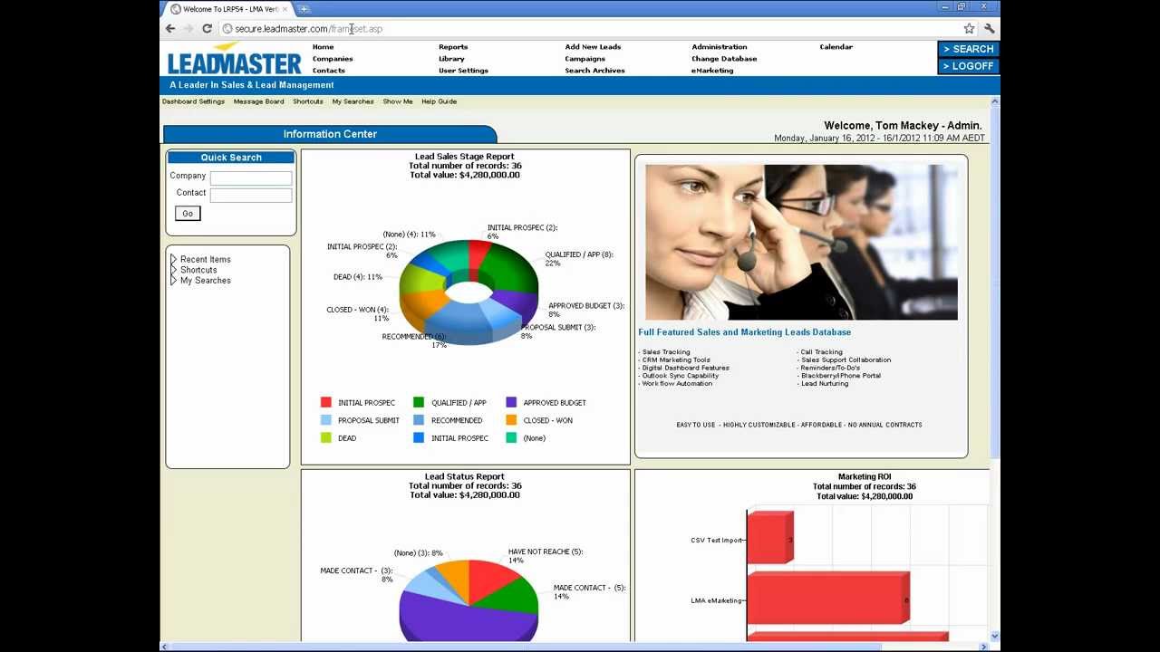Screen dimensions: 1160x652
Task: Open the Home menu
Action: 323,47
